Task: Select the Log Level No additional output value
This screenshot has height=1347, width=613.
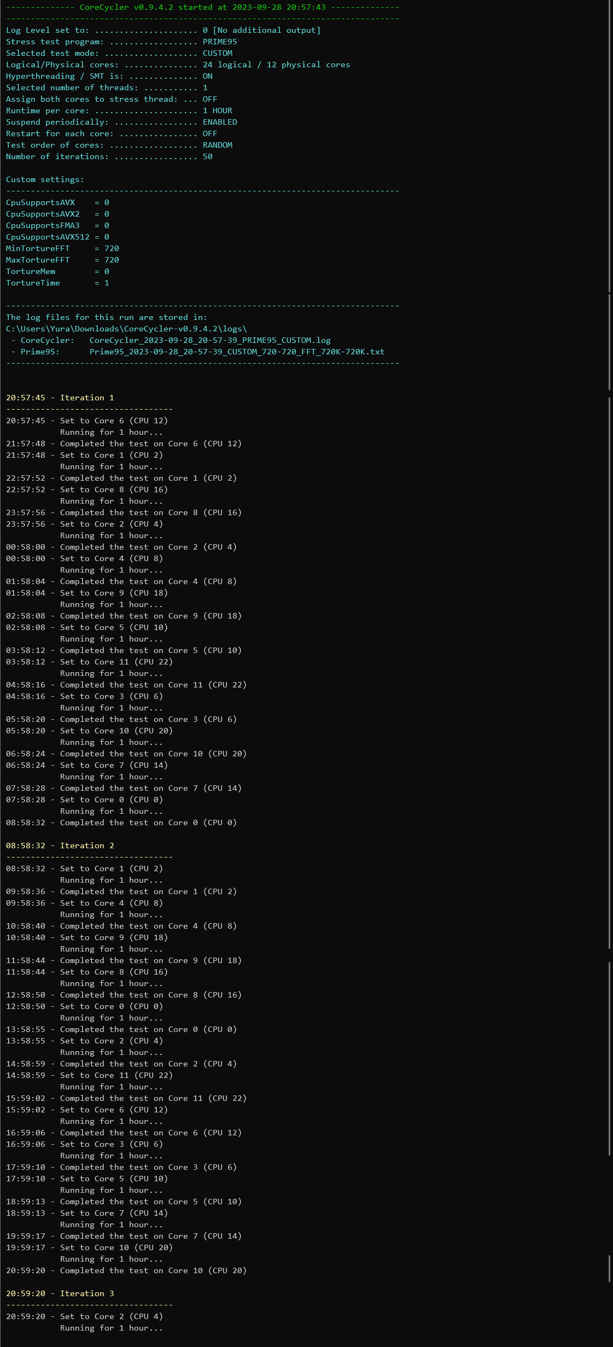Action: (x=261, y=30)
